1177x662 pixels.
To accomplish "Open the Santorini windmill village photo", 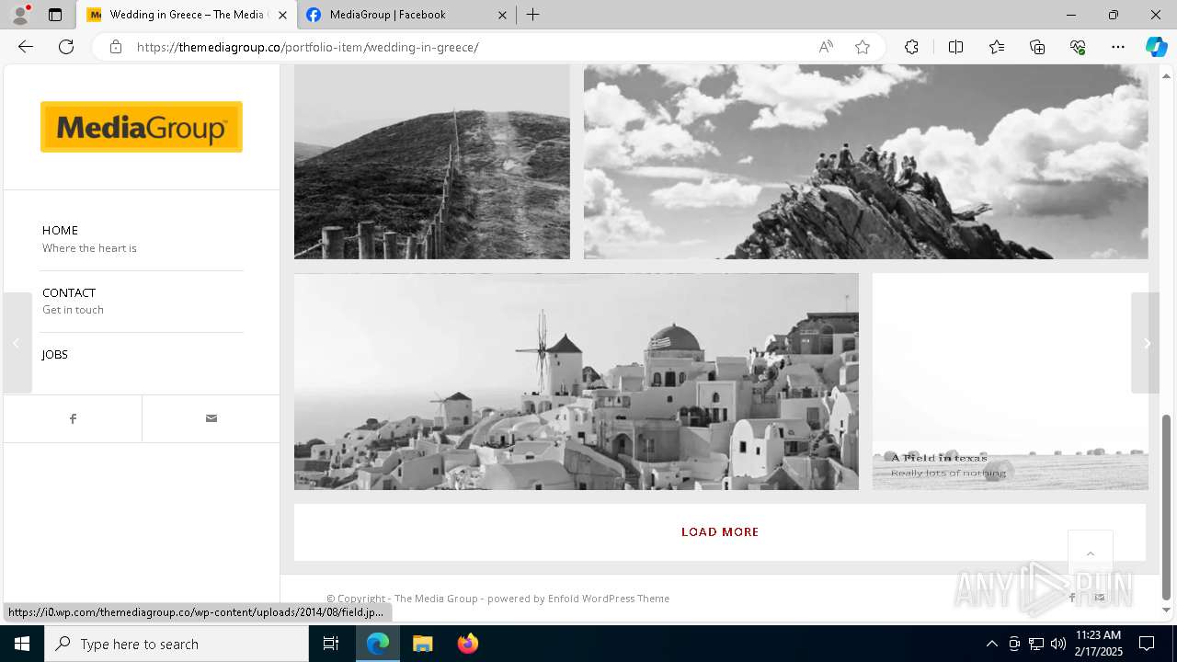I will 577,382.
